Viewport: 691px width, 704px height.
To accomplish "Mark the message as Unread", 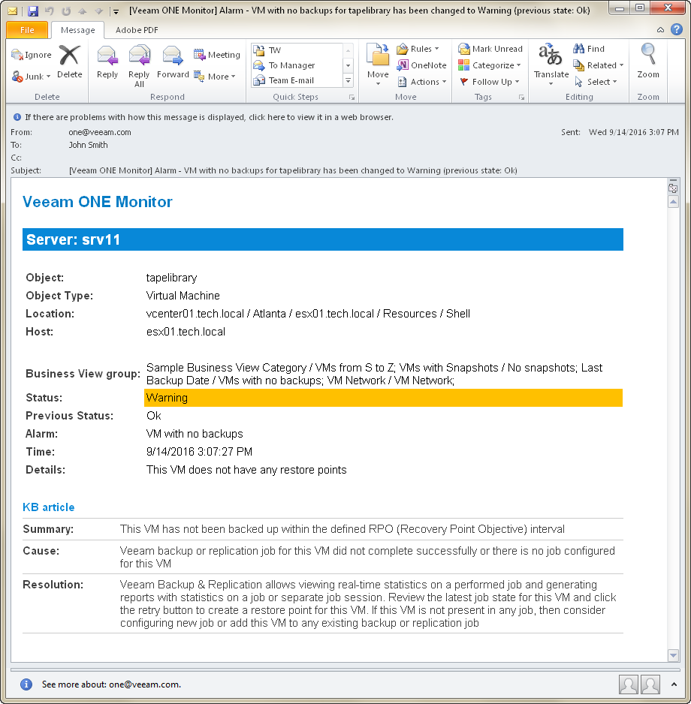I will [490, 49].
